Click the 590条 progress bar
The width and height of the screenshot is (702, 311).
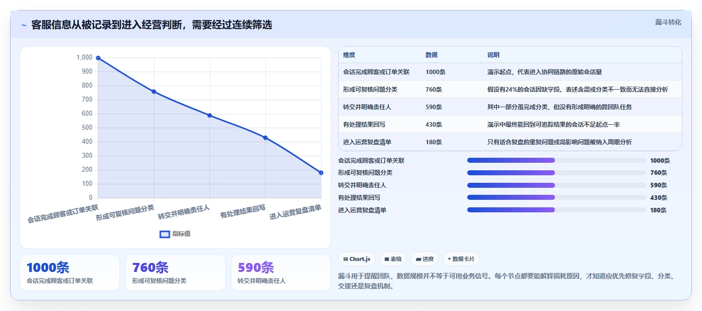pos(556,185)
